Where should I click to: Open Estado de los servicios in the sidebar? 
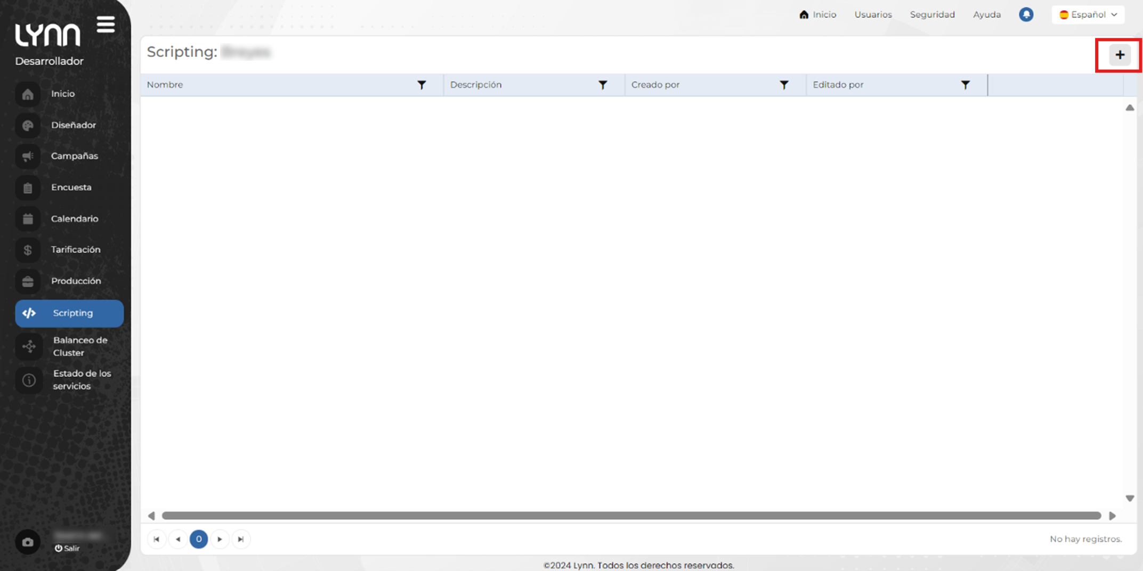82,380
